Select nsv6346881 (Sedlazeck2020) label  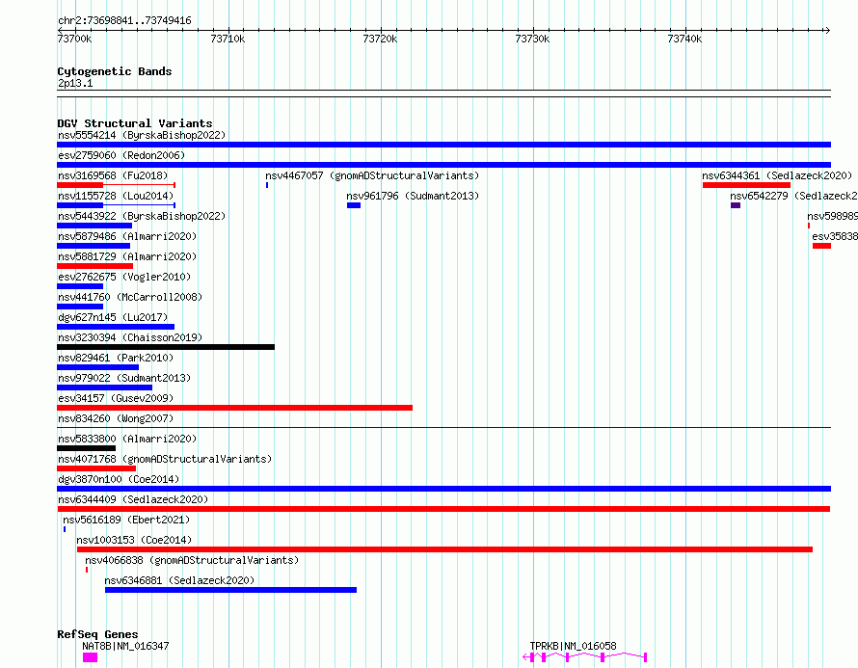(x=179, y=580)
